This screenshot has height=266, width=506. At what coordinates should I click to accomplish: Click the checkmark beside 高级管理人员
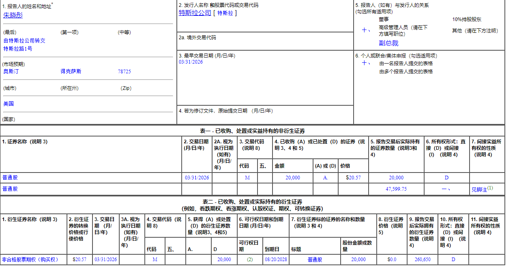(366, 30)
